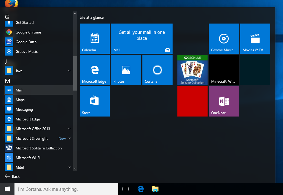The image size is (283, 195).
Task: Expand the Java app group
Action: (x=69, y=71)
